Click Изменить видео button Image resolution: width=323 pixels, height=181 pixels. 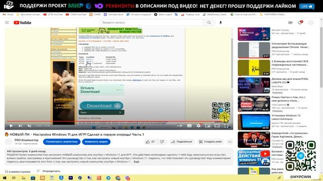[x=96, y=142]
